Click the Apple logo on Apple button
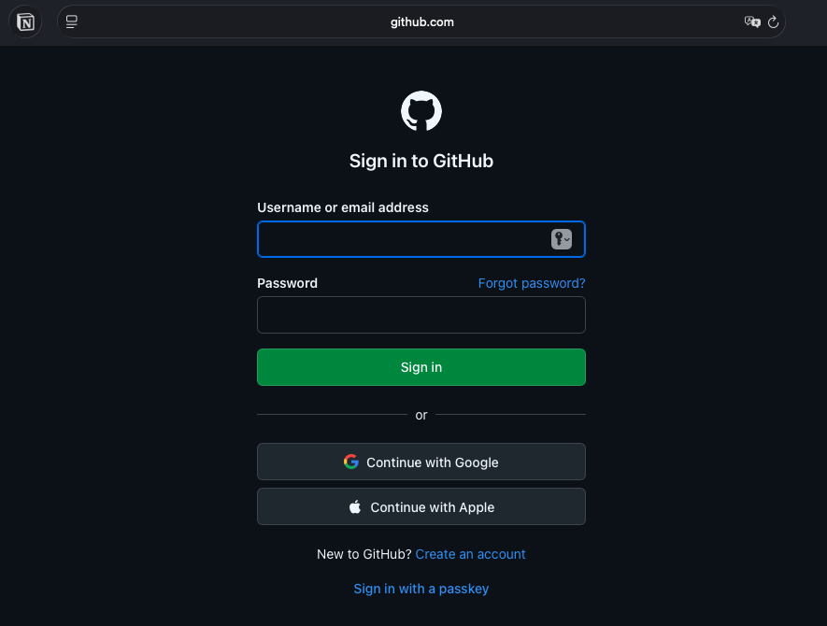Screen dimensions: 827x626 pyautogui.click(x=355, y=507)
